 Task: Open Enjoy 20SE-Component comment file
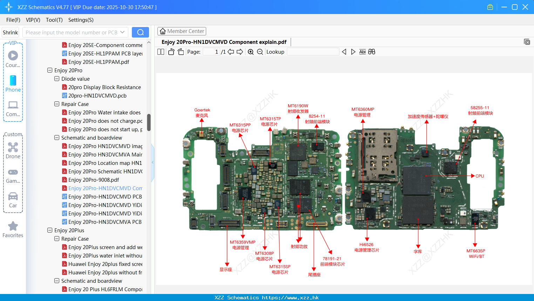coord(105,45)
